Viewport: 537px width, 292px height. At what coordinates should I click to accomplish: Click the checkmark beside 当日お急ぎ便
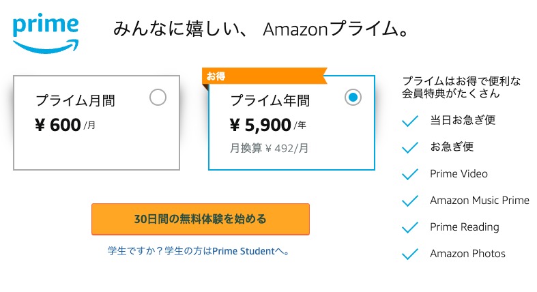point(410,121)
